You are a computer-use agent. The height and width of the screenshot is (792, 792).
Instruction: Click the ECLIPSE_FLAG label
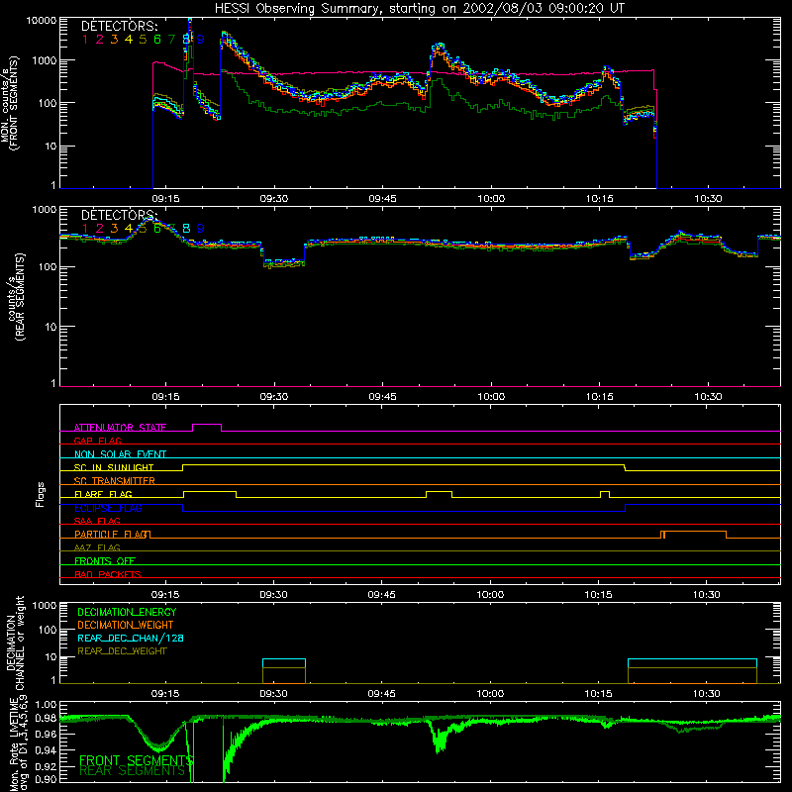[x=108, y=508]
